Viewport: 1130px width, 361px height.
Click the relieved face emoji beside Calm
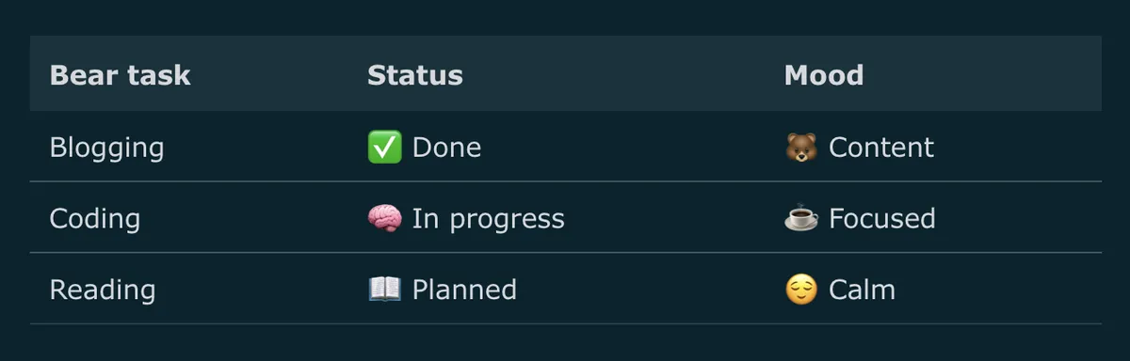(x=801, y=290)
